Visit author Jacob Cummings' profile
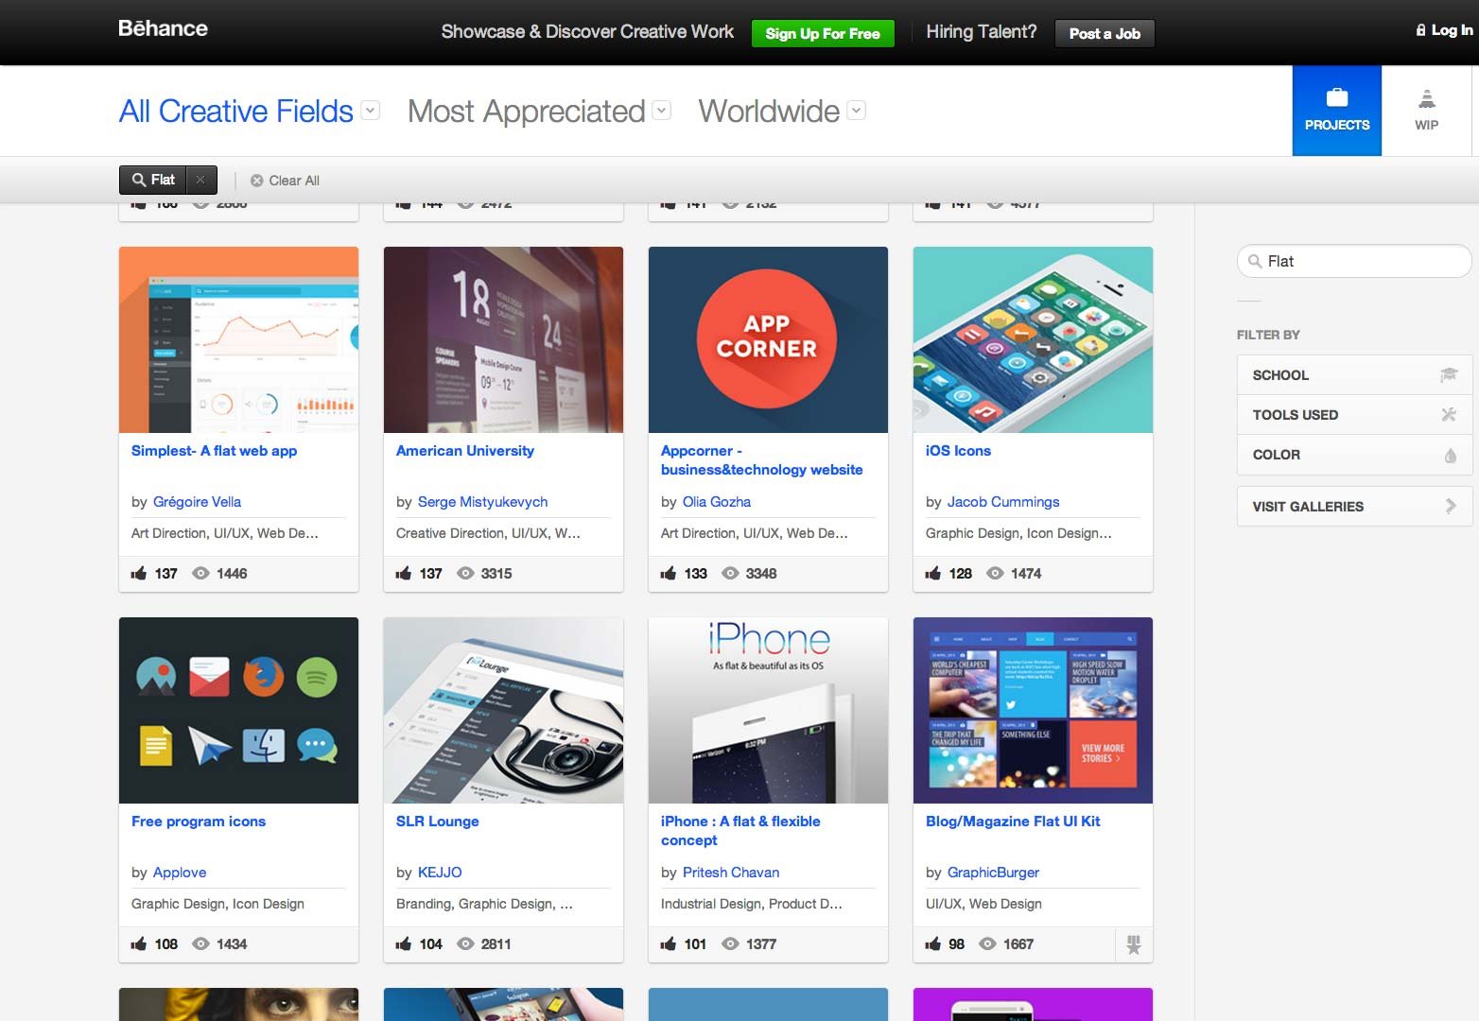Image resolution: width=1479 pixels, height=1021 pixels. click(x=1003, y=502)
